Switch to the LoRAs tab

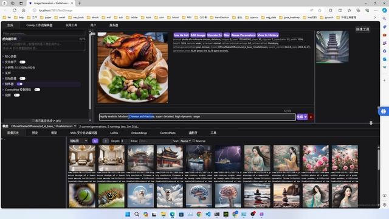[x=114, y=133]
